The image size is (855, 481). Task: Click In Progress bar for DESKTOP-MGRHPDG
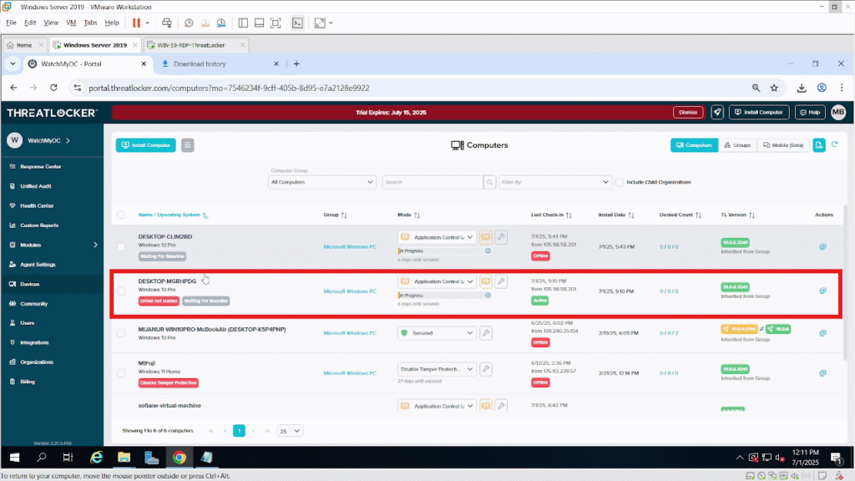[x=441, y=296]
